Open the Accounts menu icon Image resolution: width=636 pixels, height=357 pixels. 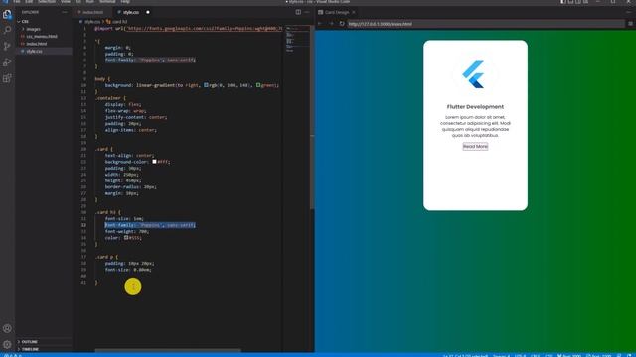[7, 328]
